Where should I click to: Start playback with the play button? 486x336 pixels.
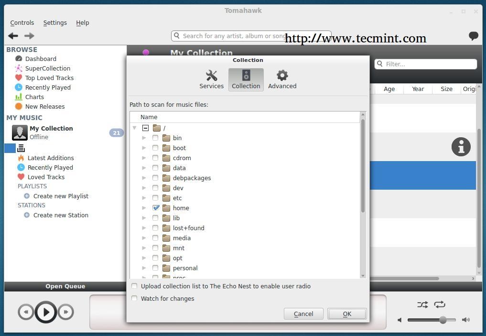[46, 312]
